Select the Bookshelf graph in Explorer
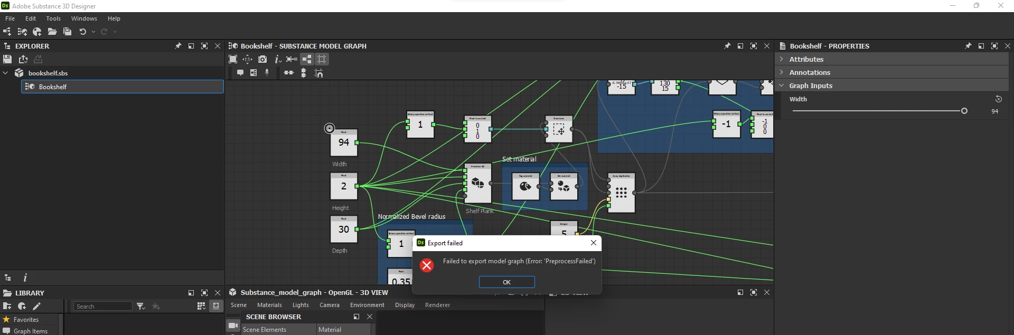The image size is (1014, 335). 123,87
